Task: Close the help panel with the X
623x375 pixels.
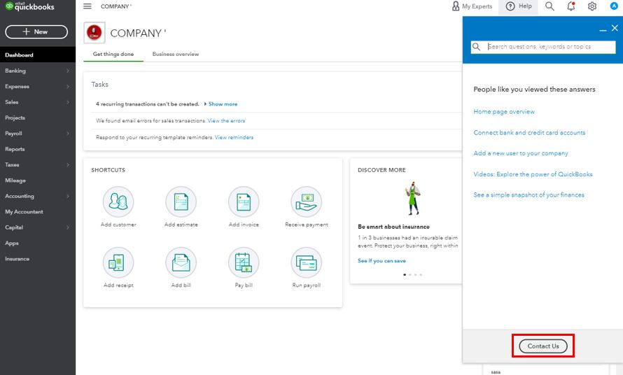Action: [x=615, y=28]
